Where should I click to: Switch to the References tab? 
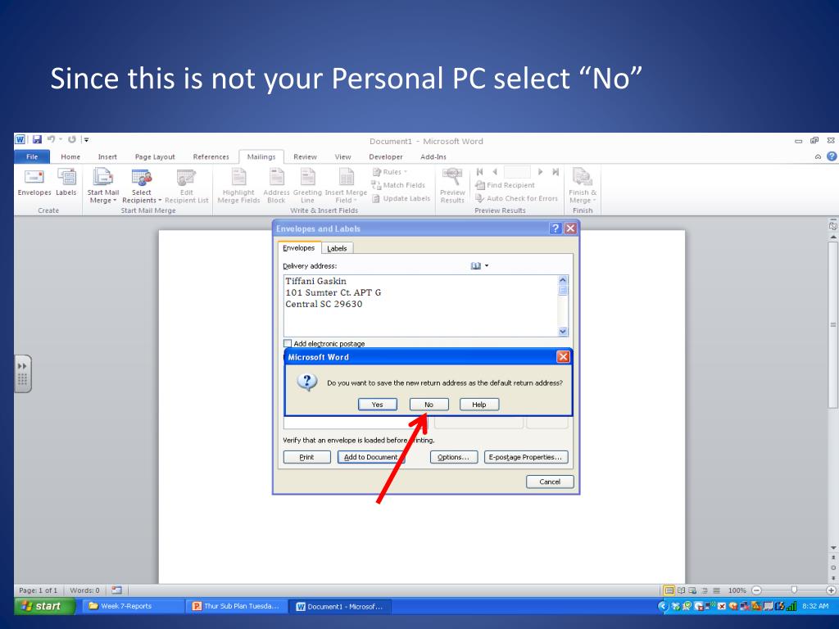(211, 156)
